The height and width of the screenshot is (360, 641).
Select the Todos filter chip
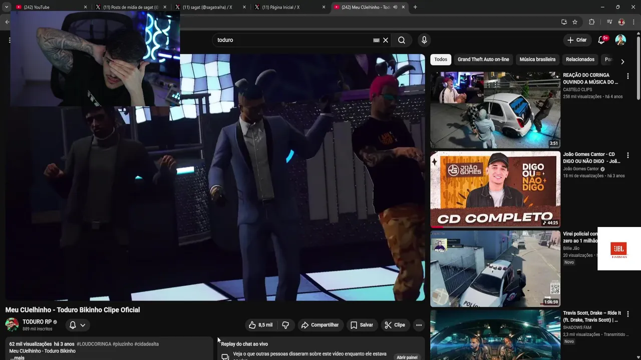click(x=441, y=59)
